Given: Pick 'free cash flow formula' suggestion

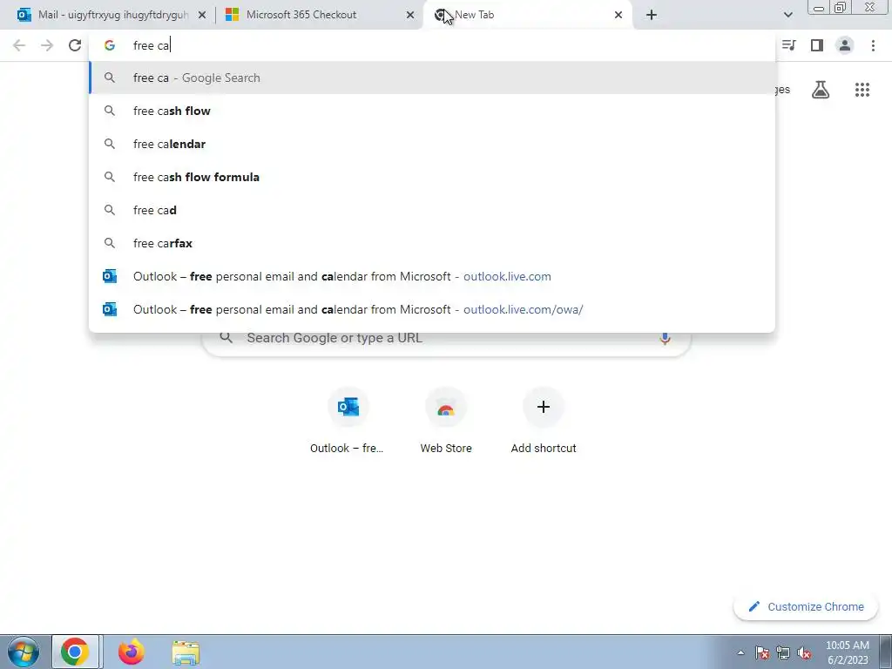Looking at the screenshot, I should (432, 177).
